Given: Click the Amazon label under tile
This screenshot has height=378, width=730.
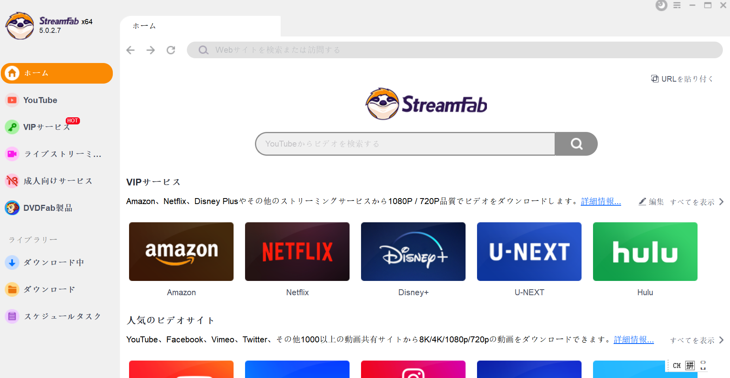Looking at the screenshot, I should [x=181, y=292].
